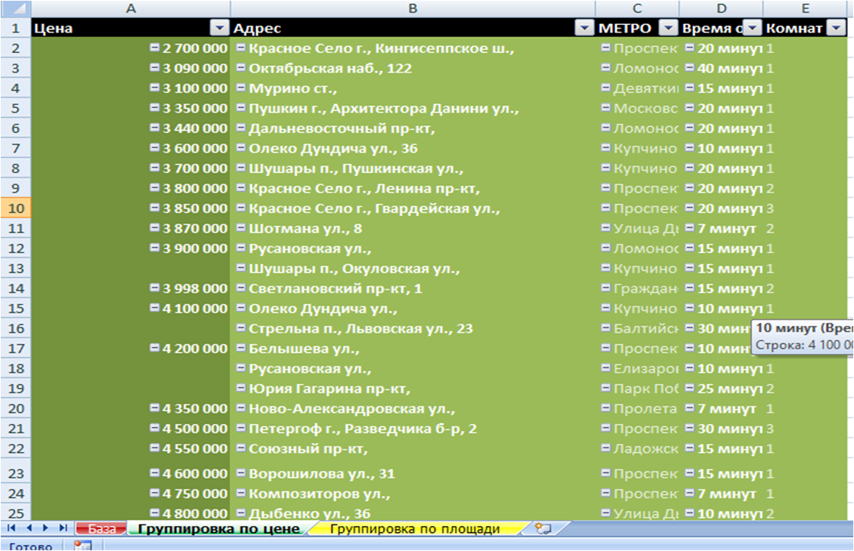Jump to last sheet with navigation arrow
Image resolution: width=854 pixels, height=551 pixels.
62,528
